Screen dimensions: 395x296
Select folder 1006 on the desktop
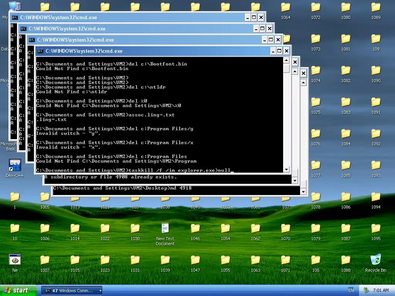[x=45, y=232]
